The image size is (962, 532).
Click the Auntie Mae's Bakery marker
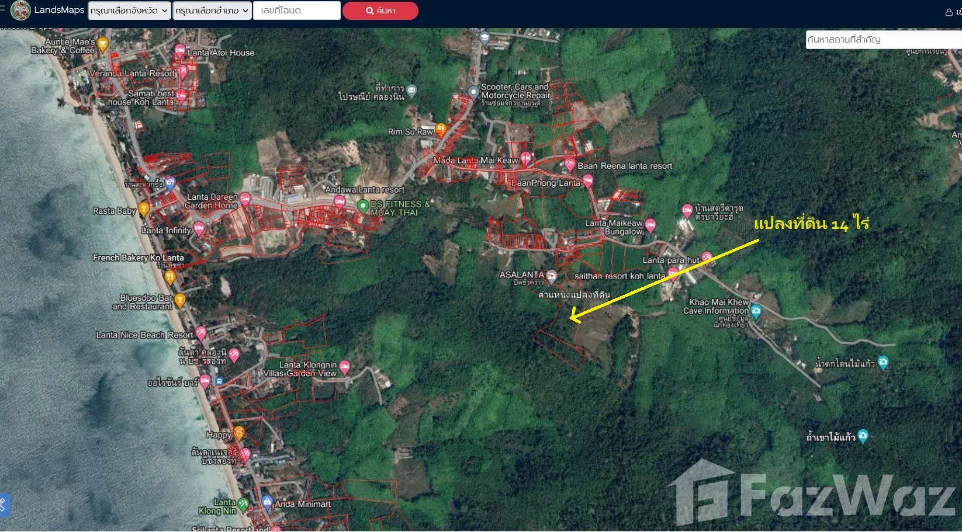103,43
